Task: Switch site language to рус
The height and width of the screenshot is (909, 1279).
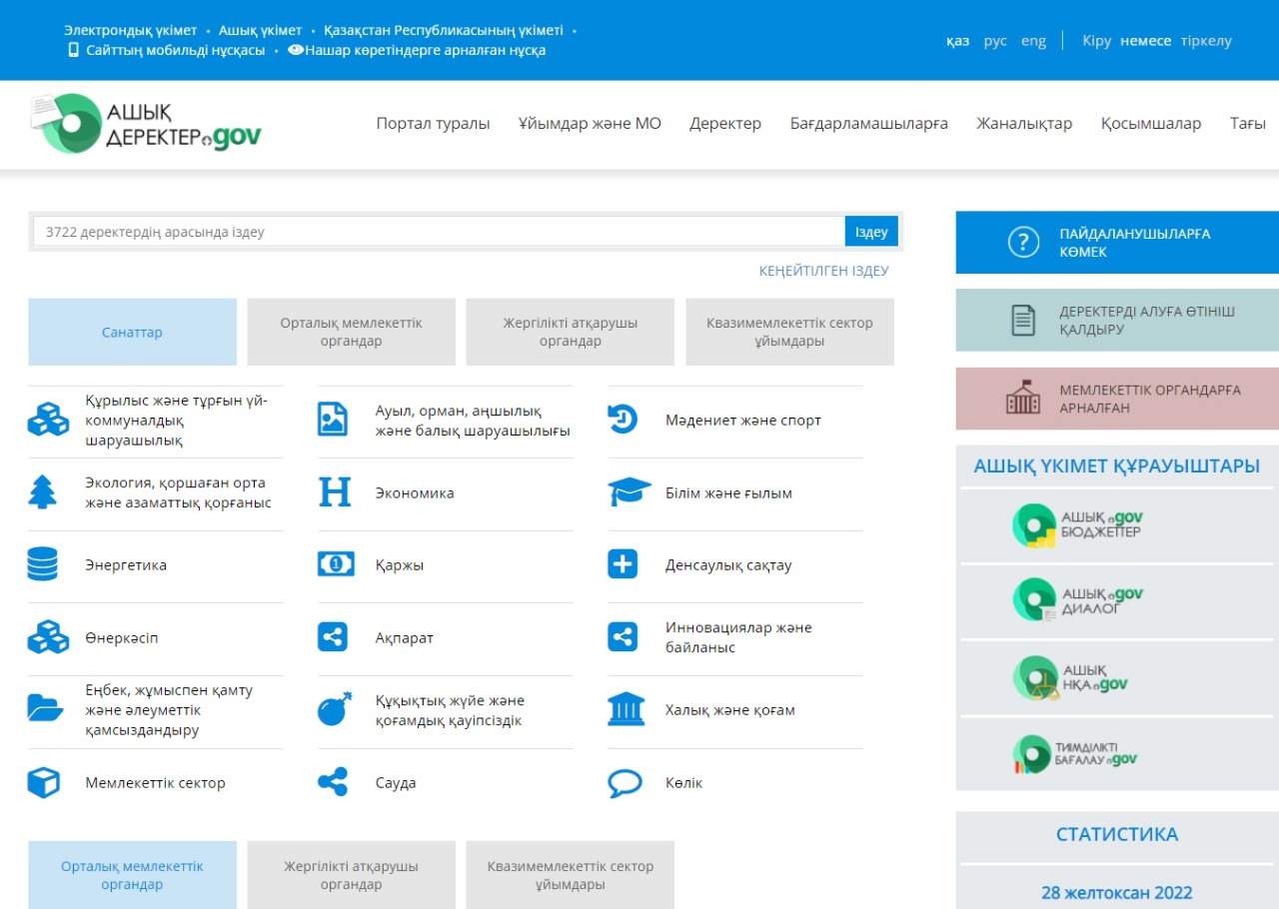Action: point(994,41)
